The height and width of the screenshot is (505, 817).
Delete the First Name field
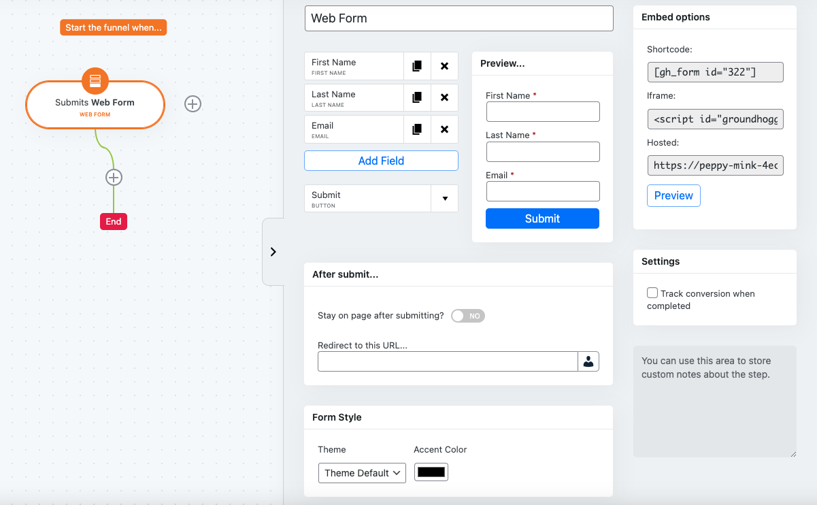pyautogui.click(x=444, y=66)
